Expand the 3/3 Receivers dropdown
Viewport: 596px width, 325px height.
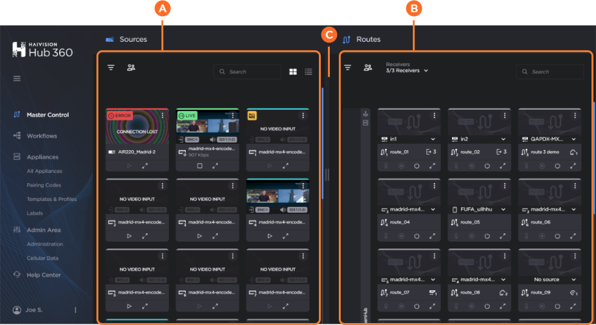pyautogui.click(x=406, y=71)
